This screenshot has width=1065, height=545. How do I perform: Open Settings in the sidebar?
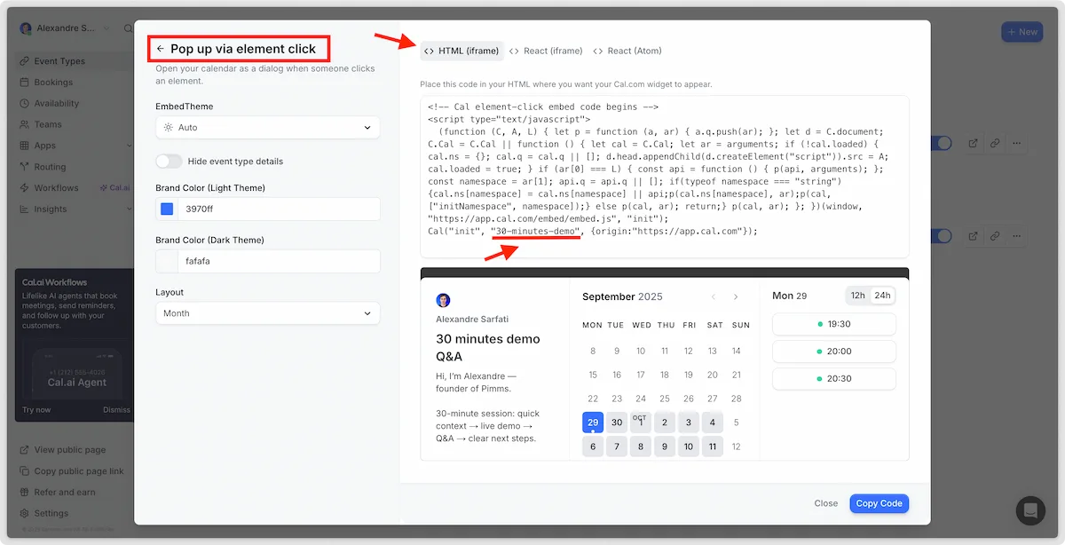click(x=51, y=513)
